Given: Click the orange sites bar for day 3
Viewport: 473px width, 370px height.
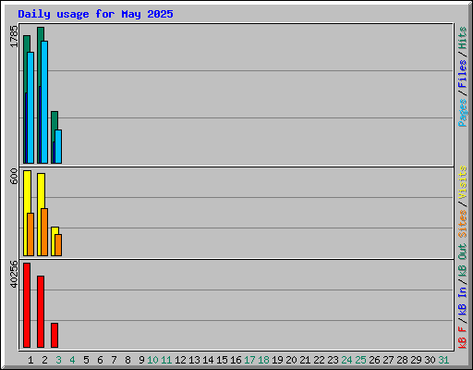Looking at the screenshot, I should [x=58, y=245].
